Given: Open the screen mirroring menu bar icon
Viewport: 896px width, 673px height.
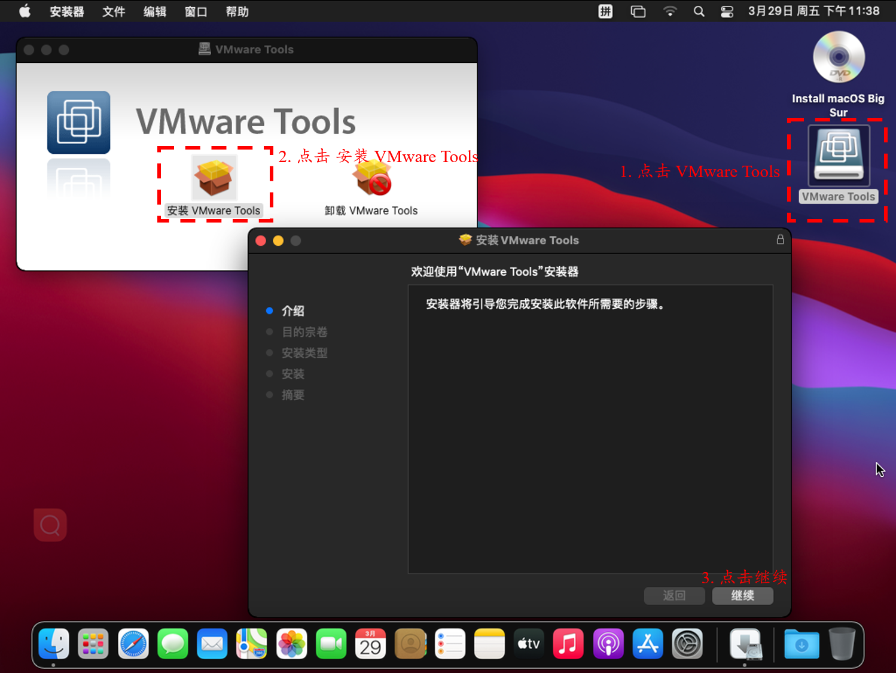Looking at the screenshot, I should click(x=638, y=11).
